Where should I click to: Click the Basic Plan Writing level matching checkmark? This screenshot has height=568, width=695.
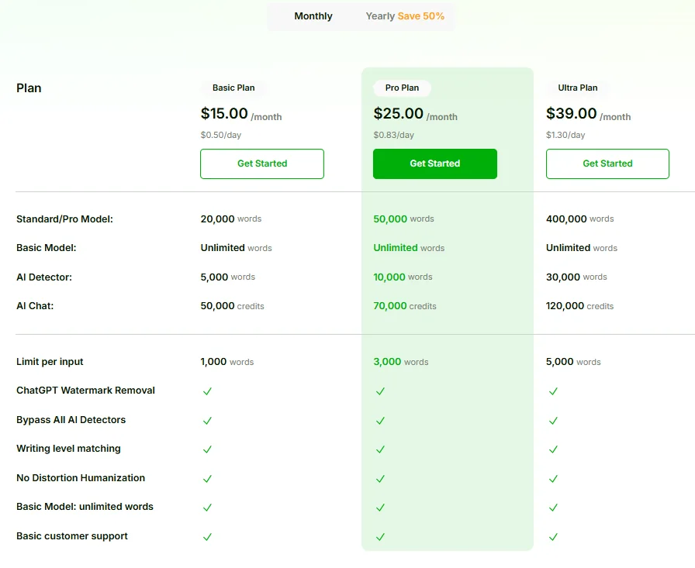(207, 449)
